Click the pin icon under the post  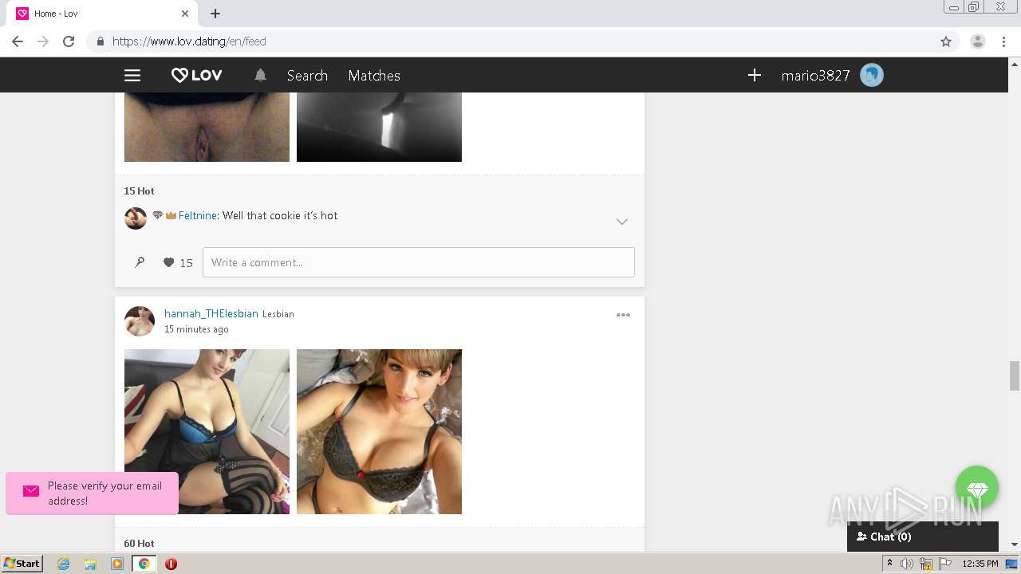coord(140,262)
